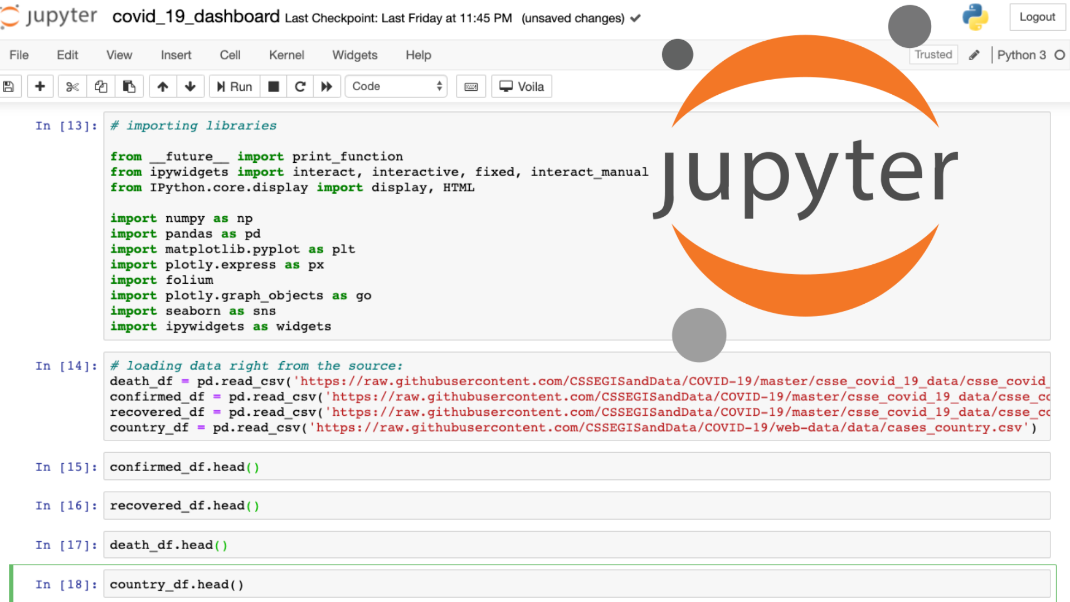This screenshot has width=1070, height=602.
Task: Click the fast-forward cells icon
Action: (327, 87)
